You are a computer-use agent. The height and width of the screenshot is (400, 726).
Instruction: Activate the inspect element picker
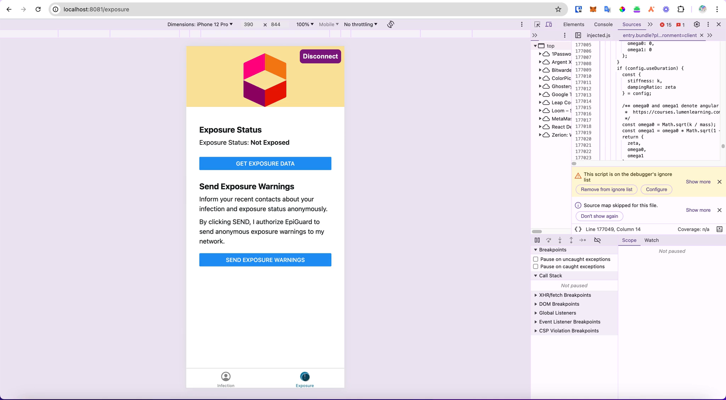pyautogui.click(x=537, y=24)
